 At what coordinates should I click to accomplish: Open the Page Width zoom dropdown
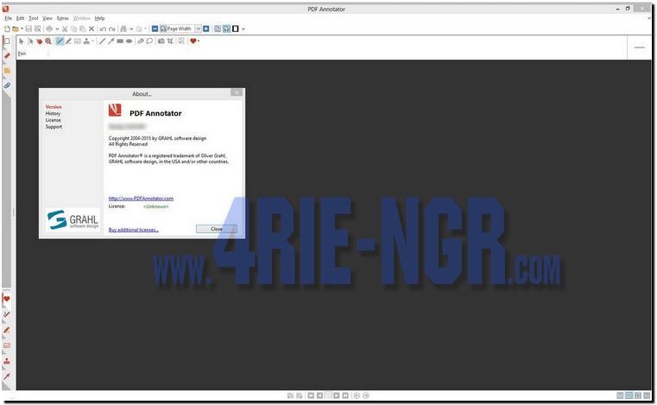[199, 29]
